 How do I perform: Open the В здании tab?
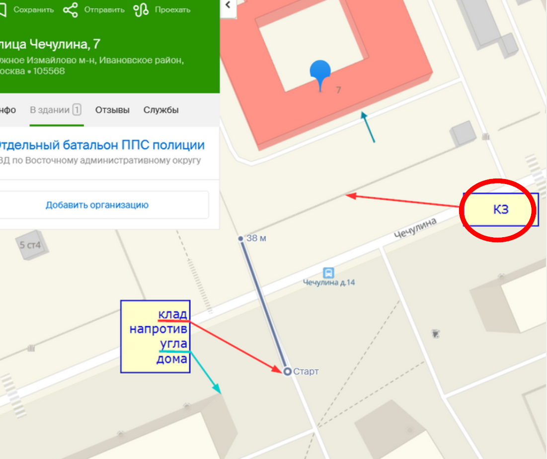click(56, 110)
